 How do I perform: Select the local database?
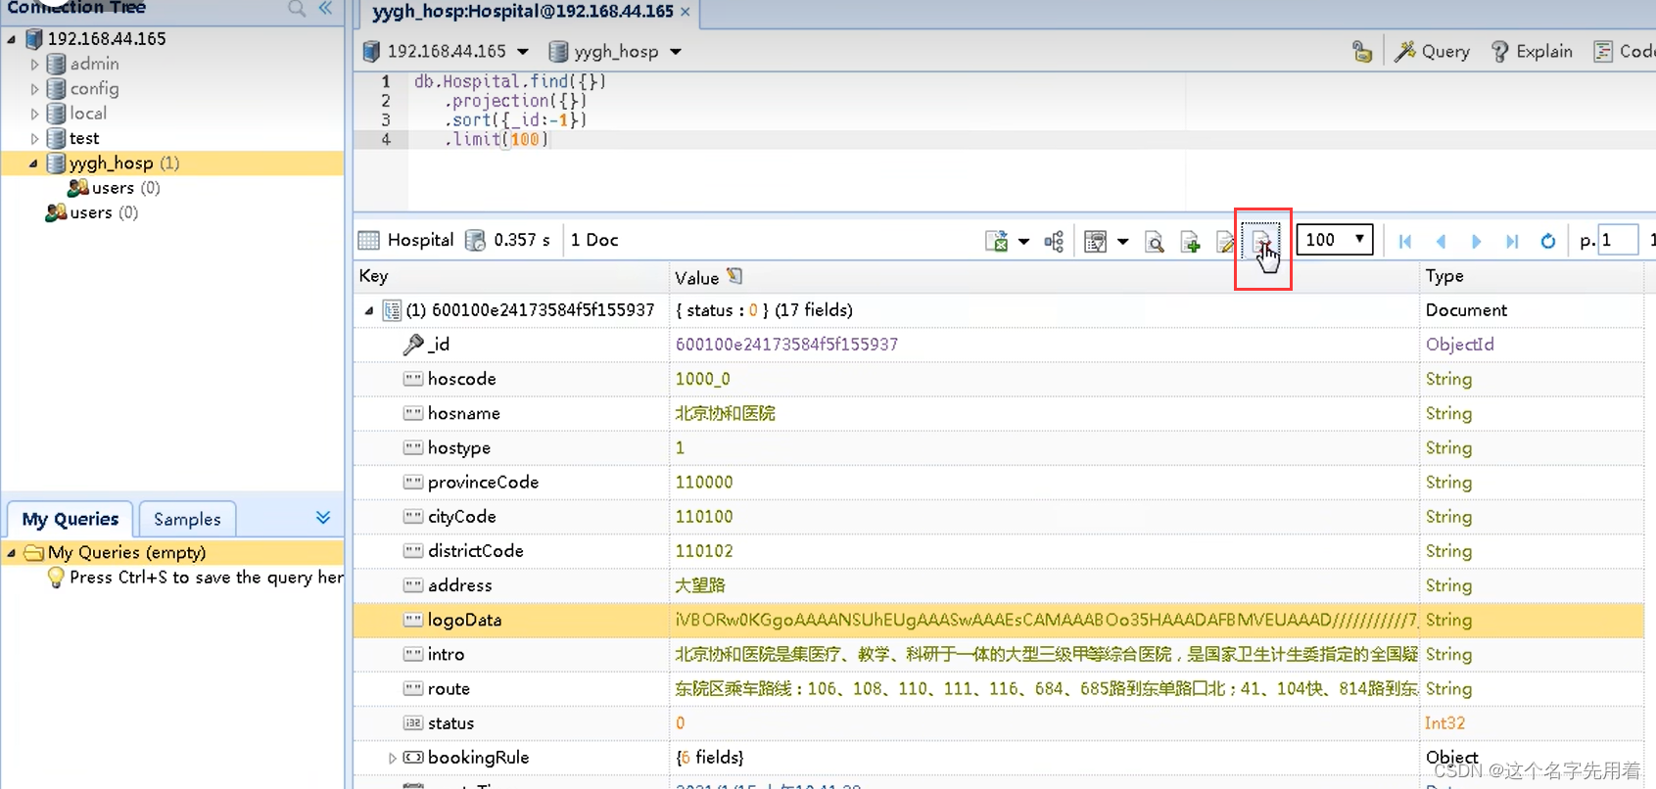click(x=88, y=113)
